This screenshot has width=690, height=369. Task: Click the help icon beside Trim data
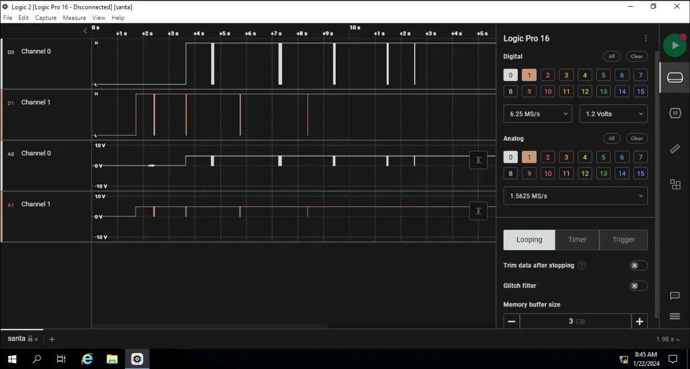click(582, 266)
